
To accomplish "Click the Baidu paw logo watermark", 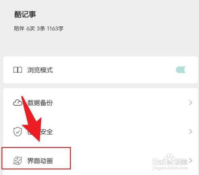I will (x=170, y=159).
